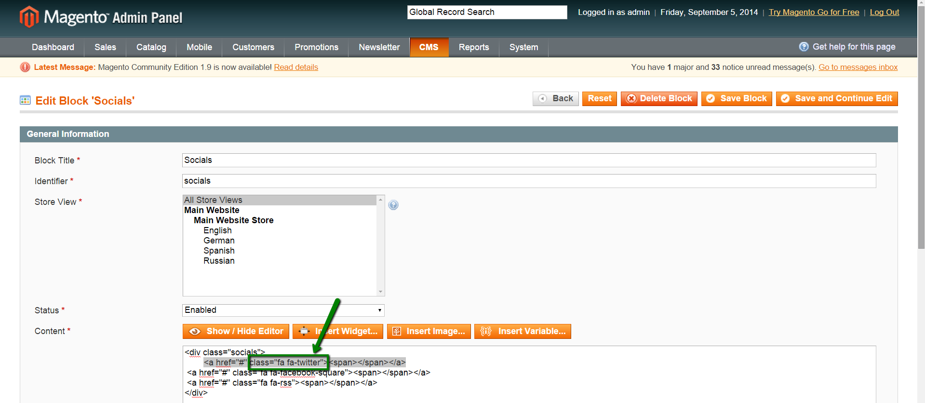The height and width of the screenshot is (403, 925).
Task: Open the Status dropdown
Action: click(x=283, y=310)
